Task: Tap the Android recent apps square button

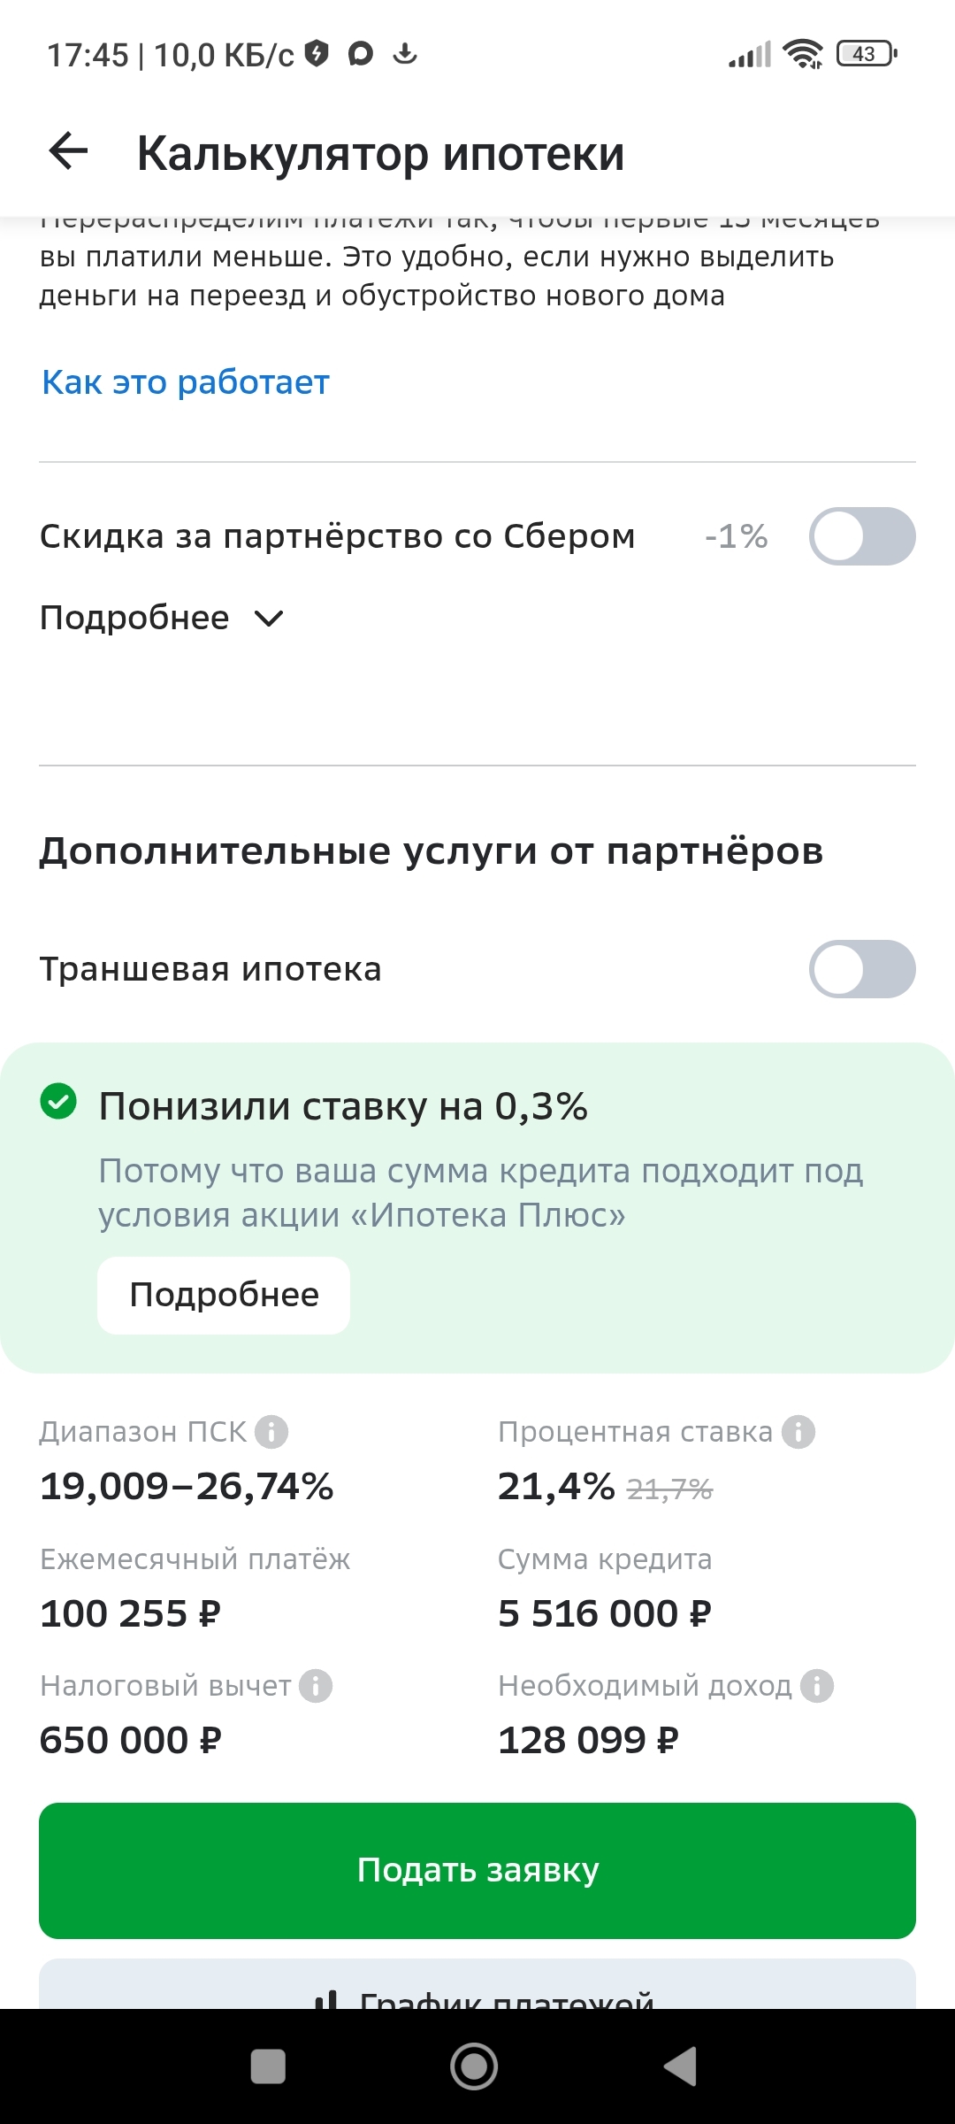Action: tap(268, 2066)
